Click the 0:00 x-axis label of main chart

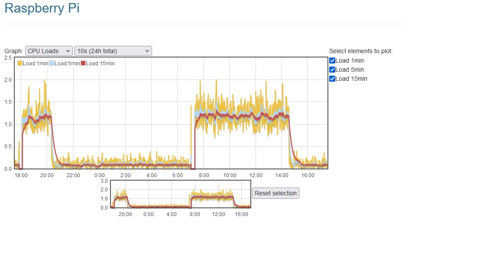pyautogui.click(x=99, y=175)
